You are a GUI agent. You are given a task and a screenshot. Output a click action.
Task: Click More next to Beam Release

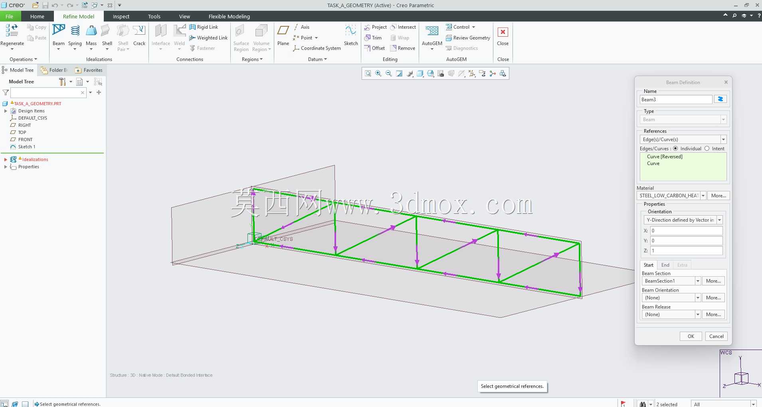click(x=713, y=315)
